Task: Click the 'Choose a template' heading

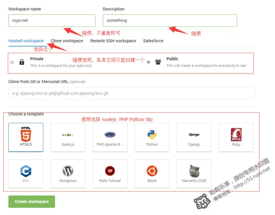Action: (x=26, y=114)
